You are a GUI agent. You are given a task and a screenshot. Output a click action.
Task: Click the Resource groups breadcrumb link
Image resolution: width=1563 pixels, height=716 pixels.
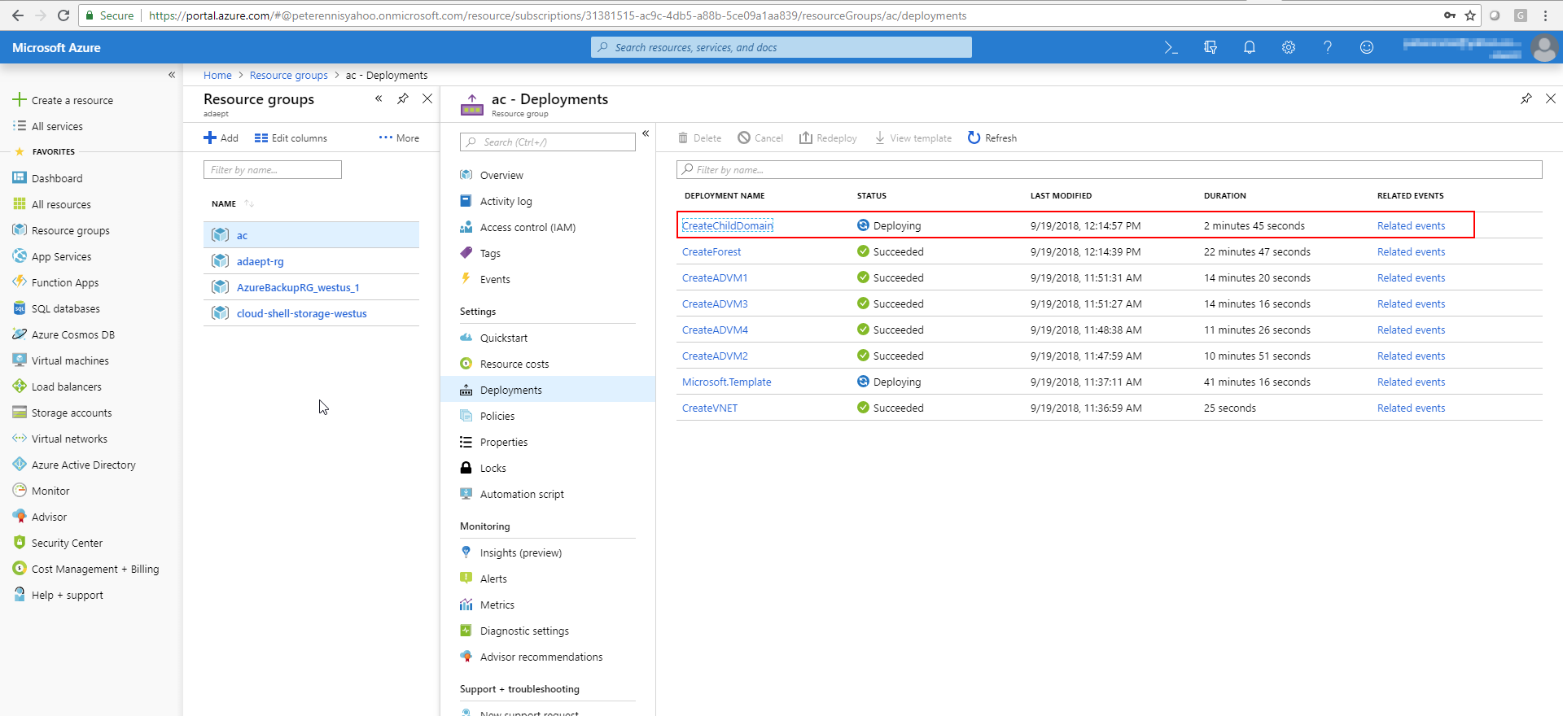pos(289,75)
